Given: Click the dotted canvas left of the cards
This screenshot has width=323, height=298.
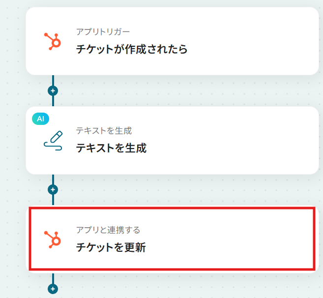Looking at the screenshot, I should (x=12, y=148).
